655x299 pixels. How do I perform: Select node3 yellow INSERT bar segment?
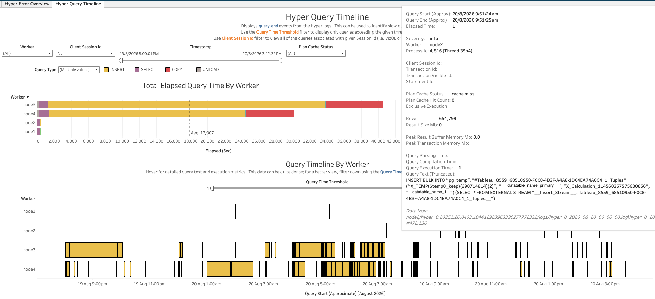click(x=187, y=104)
